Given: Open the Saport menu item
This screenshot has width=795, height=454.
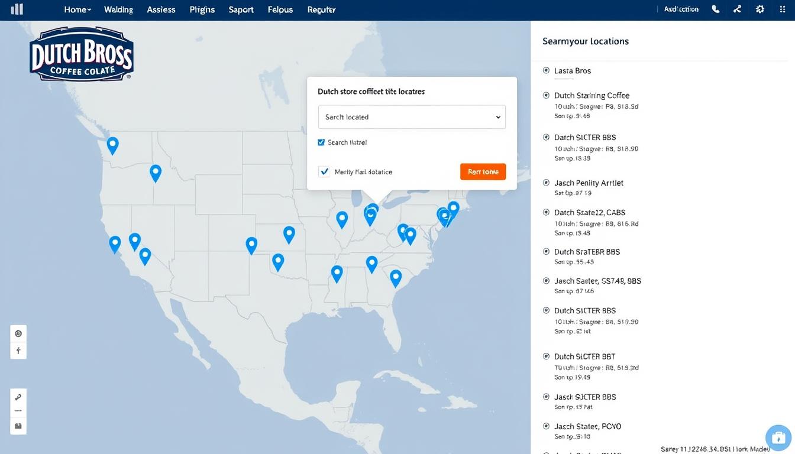Looking at the screenshot, I should click(x=241, y=9).
